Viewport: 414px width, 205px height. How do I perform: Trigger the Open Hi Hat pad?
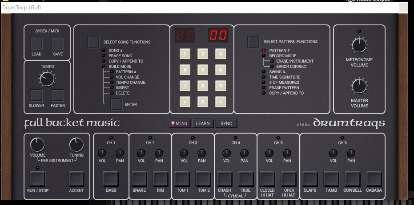click(289, 179)
